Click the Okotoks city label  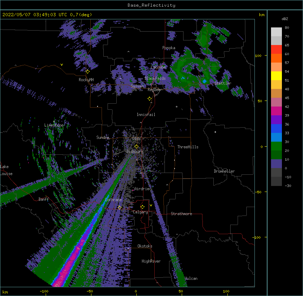coord(145,246)
